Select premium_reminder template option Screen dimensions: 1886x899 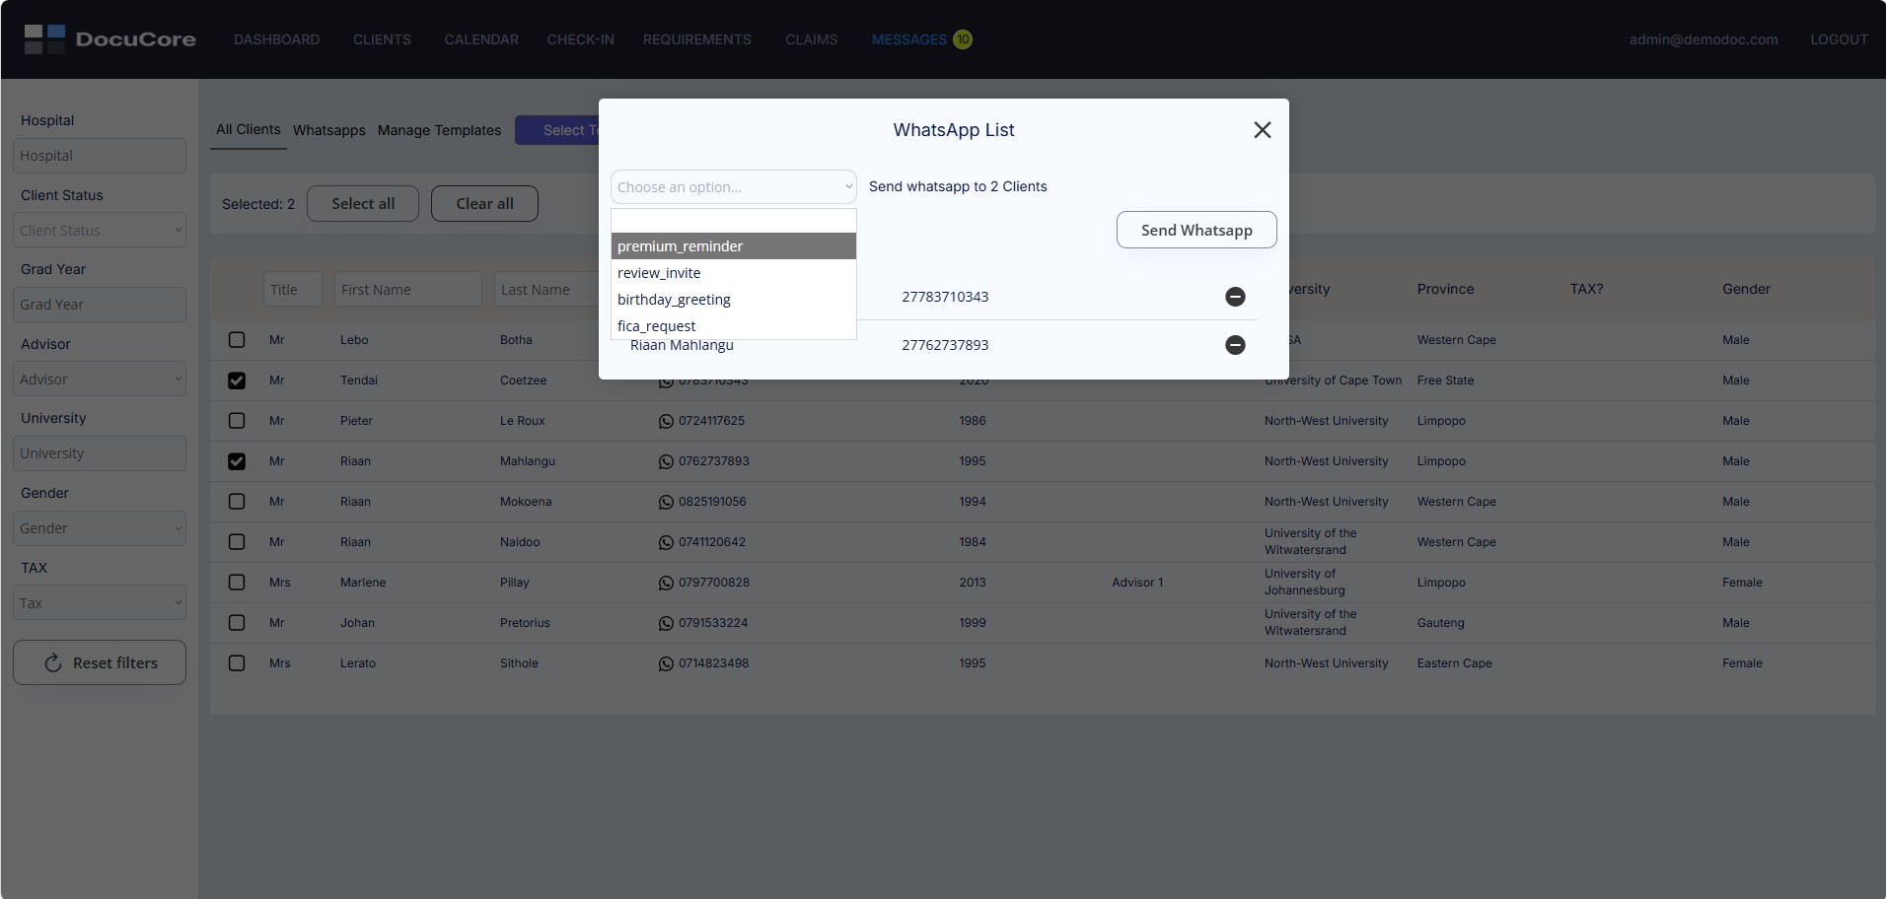coord(734,246)
